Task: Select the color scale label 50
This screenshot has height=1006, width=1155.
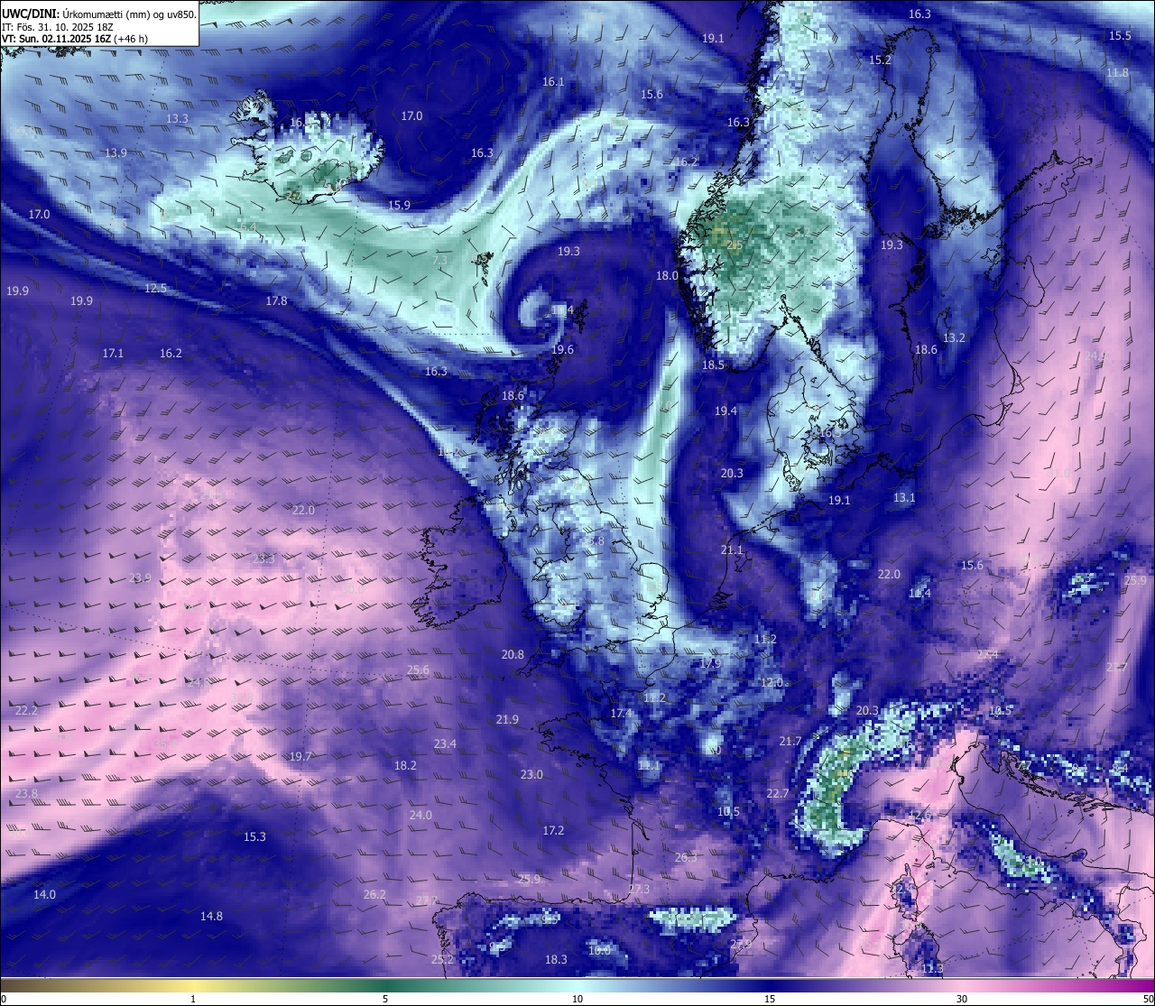Action: pos(1148,998)
